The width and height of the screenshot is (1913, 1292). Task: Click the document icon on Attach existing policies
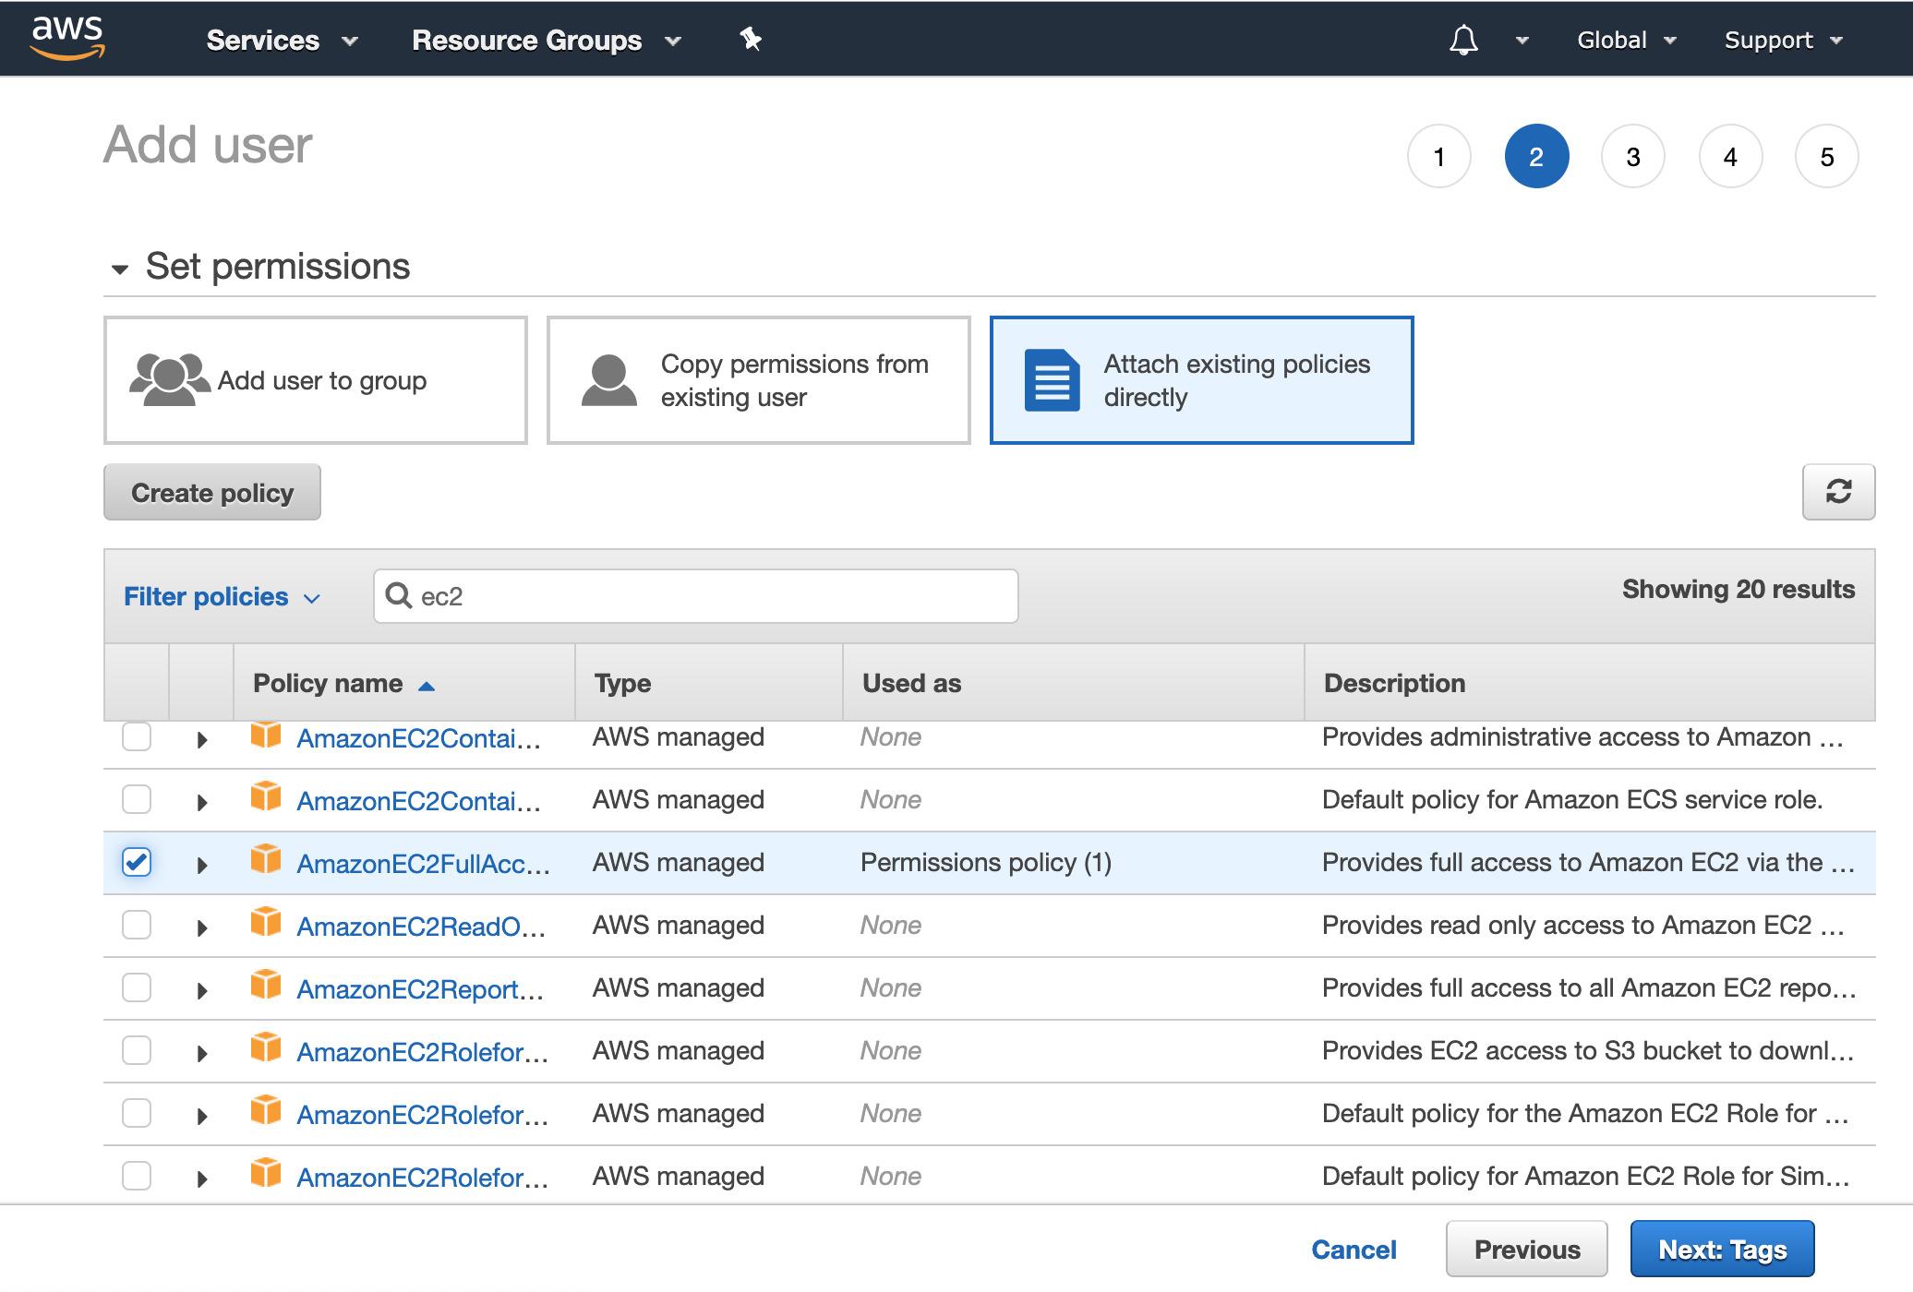tap(1052, 380)
